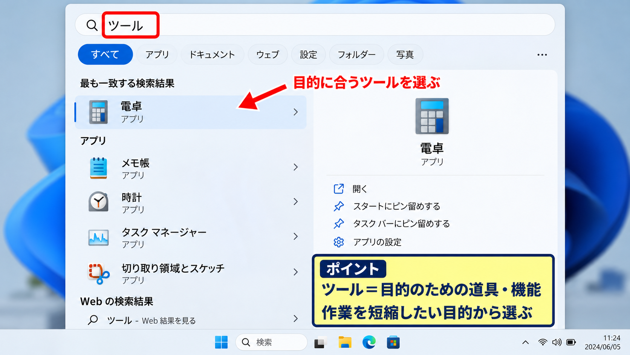This screenshot has width=630, height=355.
Task: Switch to the アプリ filter tab
Action: point(157,55)
